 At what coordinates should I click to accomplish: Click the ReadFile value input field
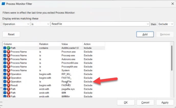point(98,24)
